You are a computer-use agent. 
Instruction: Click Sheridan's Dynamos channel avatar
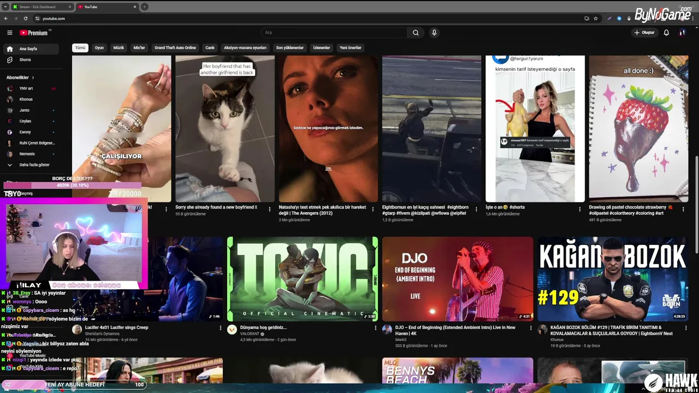coord(77,330)
